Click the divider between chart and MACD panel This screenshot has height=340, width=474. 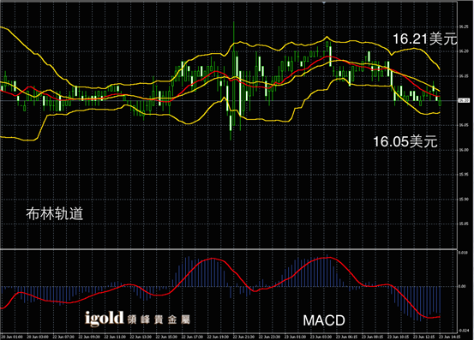coord(228,249)
